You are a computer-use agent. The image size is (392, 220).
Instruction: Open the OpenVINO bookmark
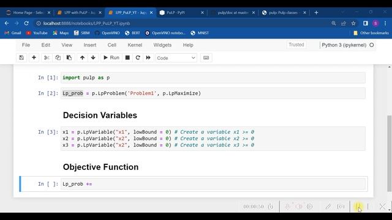(107, 33)
